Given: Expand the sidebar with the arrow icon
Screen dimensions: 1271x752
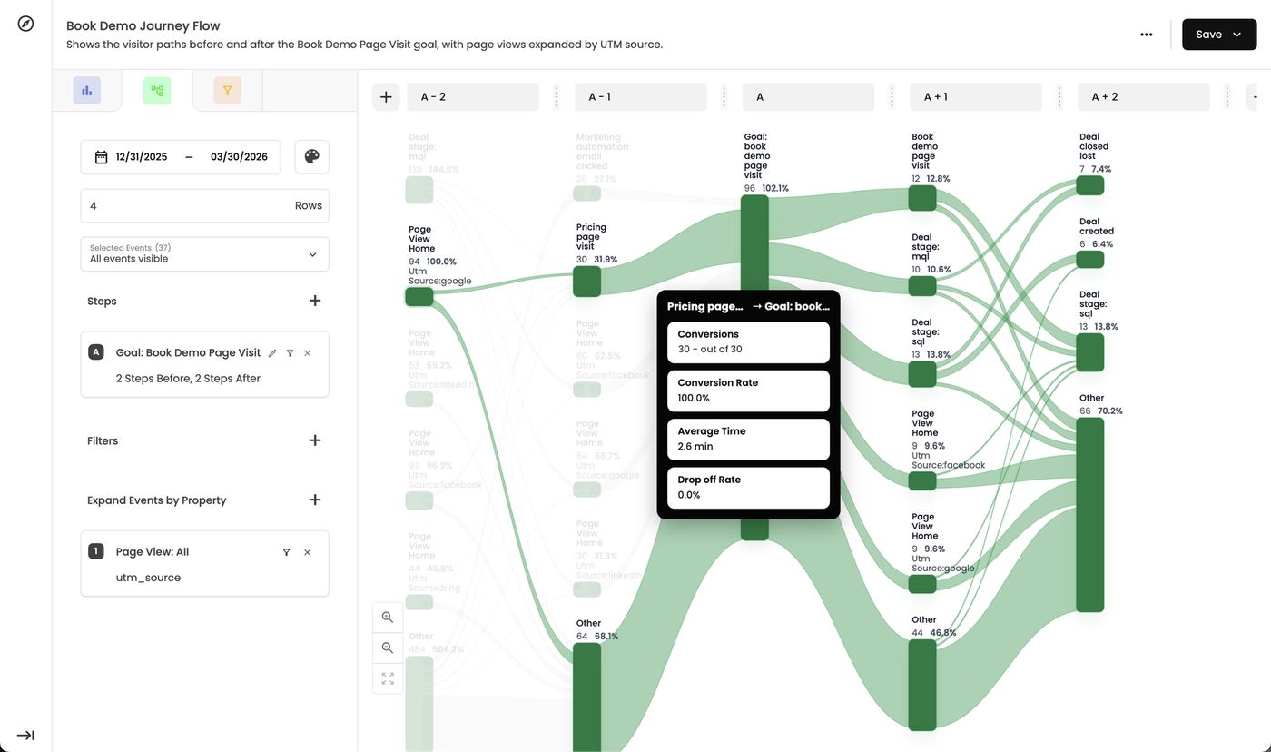Looking at the screenshot, I should click(x=25, y=735).
